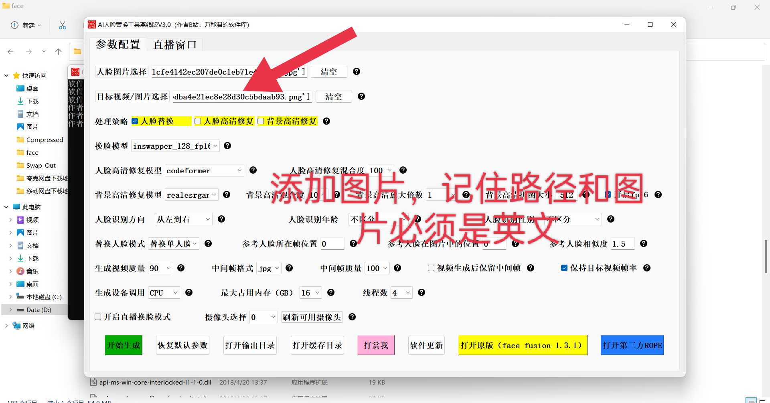Image resolution: width=770 pixels, height=403 pixels.
Task: Click 开始生成 green button
Action: click(x=124, y=345)
